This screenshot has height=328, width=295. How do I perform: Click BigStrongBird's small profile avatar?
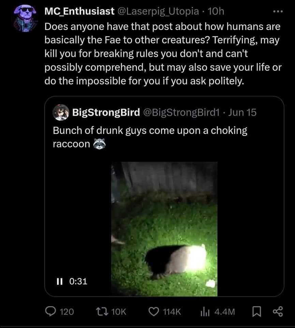point(60,113)
